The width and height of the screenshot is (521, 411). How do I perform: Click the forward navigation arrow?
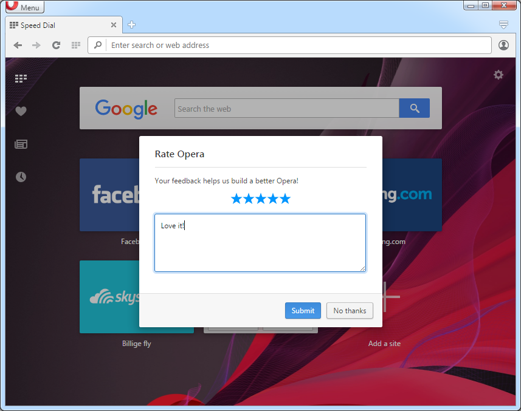36,46
